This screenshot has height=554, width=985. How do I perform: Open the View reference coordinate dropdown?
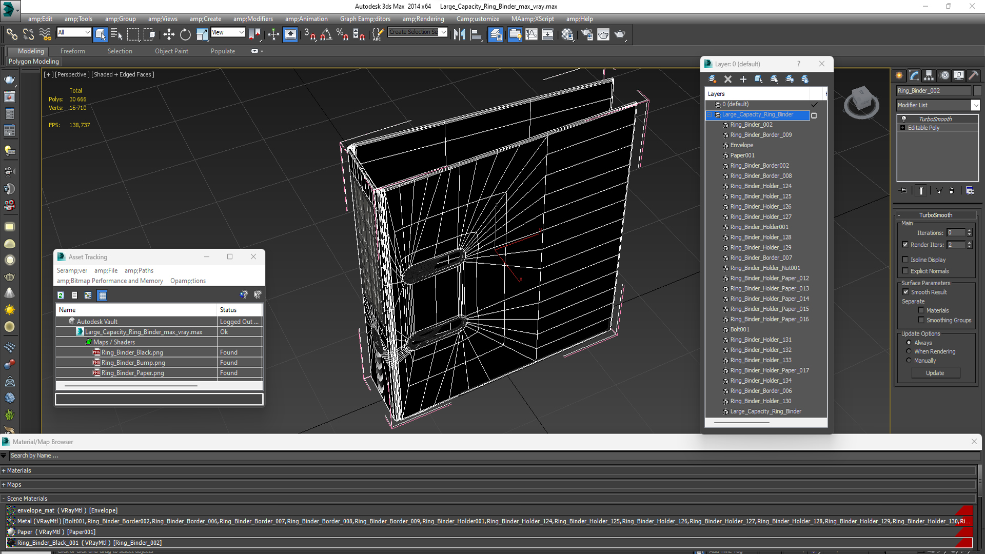pos(228,32)
